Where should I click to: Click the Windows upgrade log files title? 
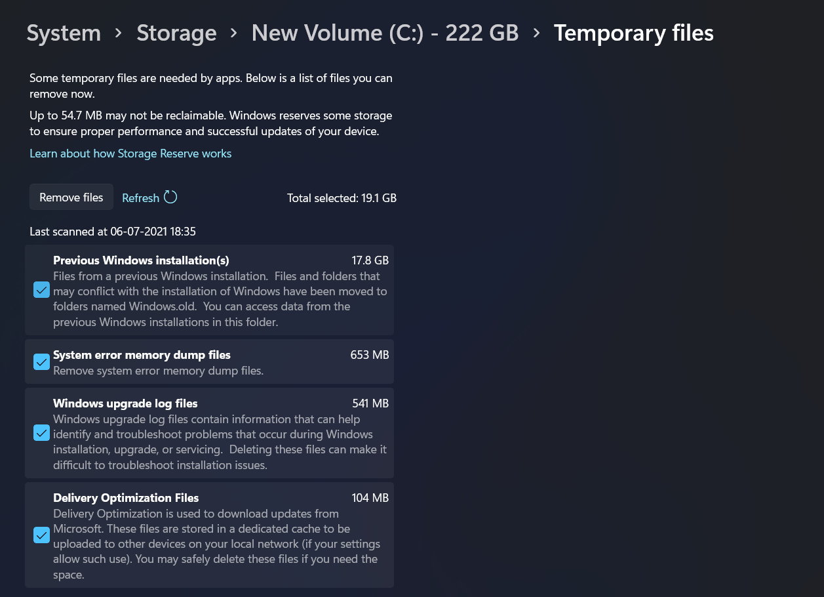[125, 403]
